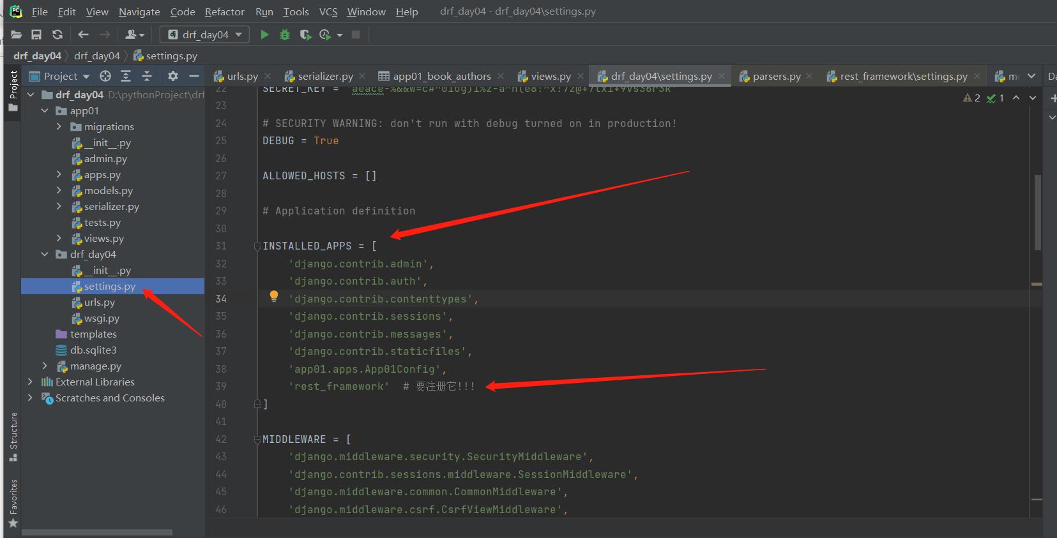1057x538 pixels.
Task: Click the Back navigation arrow
Action: (x=83, y=34)
